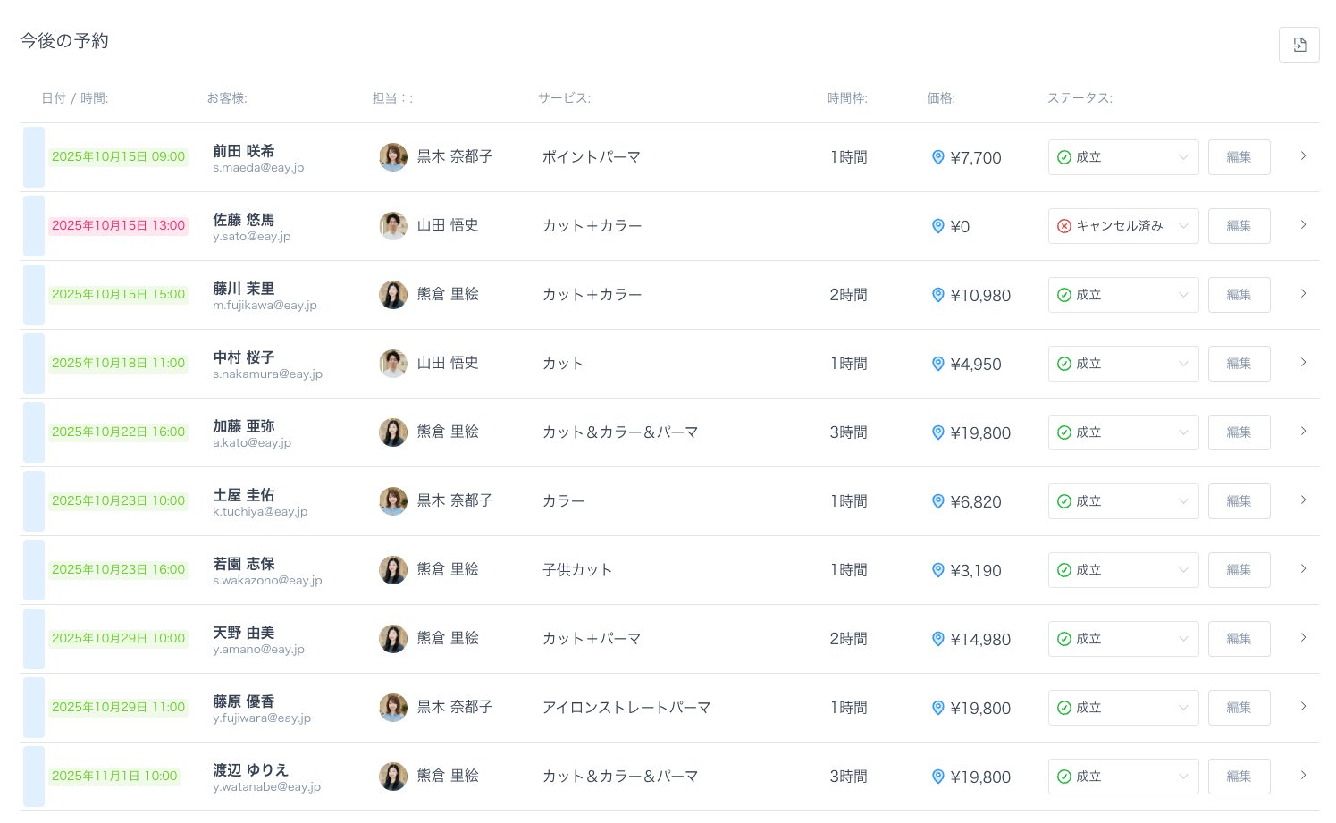Click location pin icon next to ¥10,980
This screenshot has height=823, width=1336.
point(937,295)
